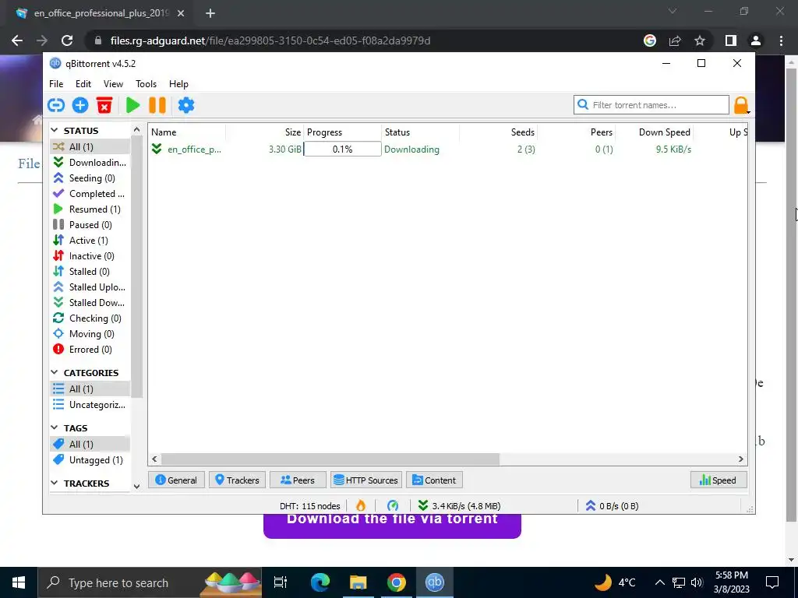The height and width of the screenshot is (598, 798).
Task: Select the Stalled Downloading filter
Action: (x=90, y=303)
